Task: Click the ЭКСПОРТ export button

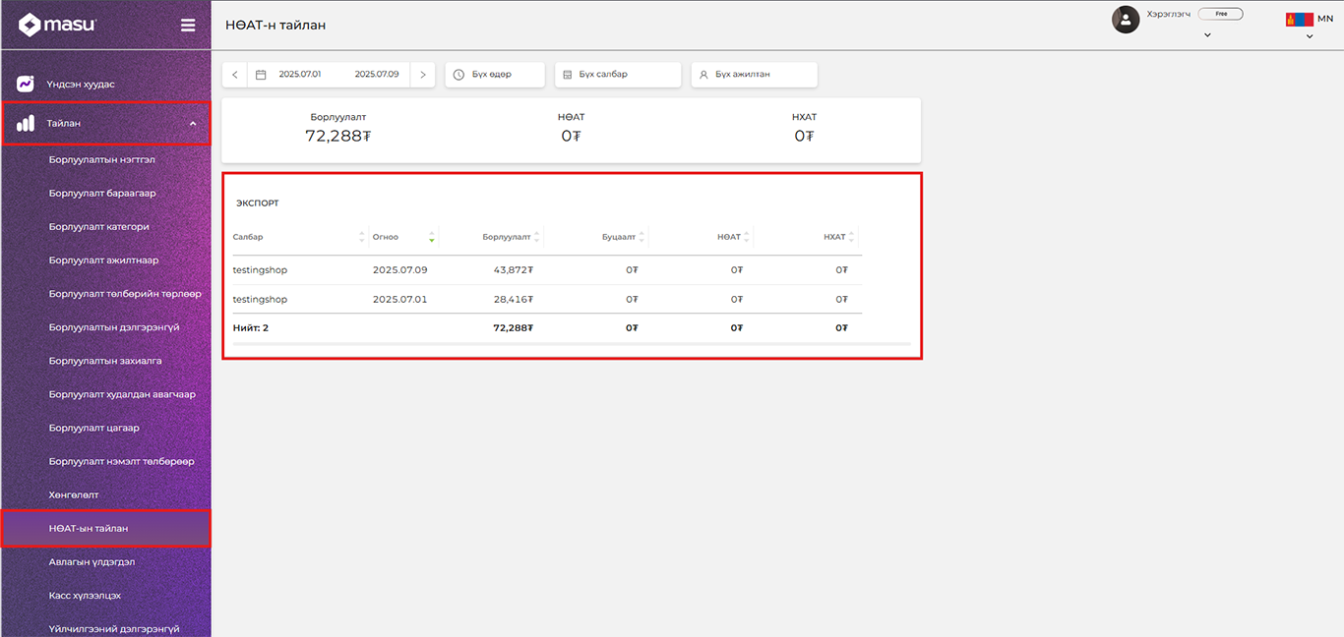Action: coord(257,203)
